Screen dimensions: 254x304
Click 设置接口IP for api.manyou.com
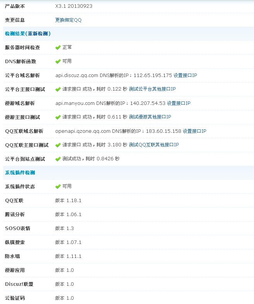tap(179, 103)
